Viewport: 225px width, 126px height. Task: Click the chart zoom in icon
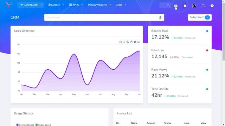click(x=121, y=42)
